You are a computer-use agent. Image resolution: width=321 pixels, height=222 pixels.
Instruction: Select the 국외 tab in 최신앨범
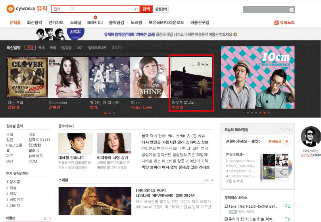pyautogui.click(x=53, y=48)
